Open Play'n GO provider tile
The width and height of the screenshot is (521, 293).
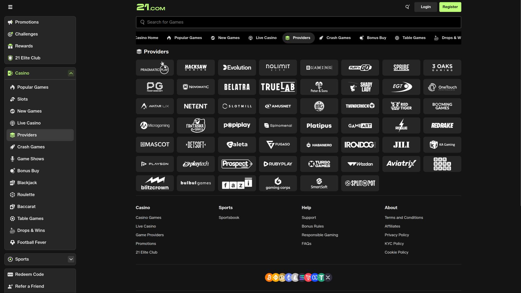tap(360, 68)
